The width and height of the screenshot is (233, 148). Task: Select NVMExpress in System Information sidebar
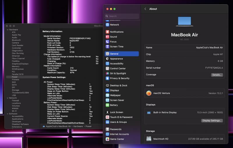pos(18,69)
